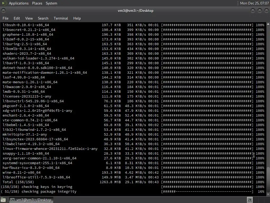Click the 16% progress value
The height and width of the screenshot is (203, 270).
tap(261, 192)
